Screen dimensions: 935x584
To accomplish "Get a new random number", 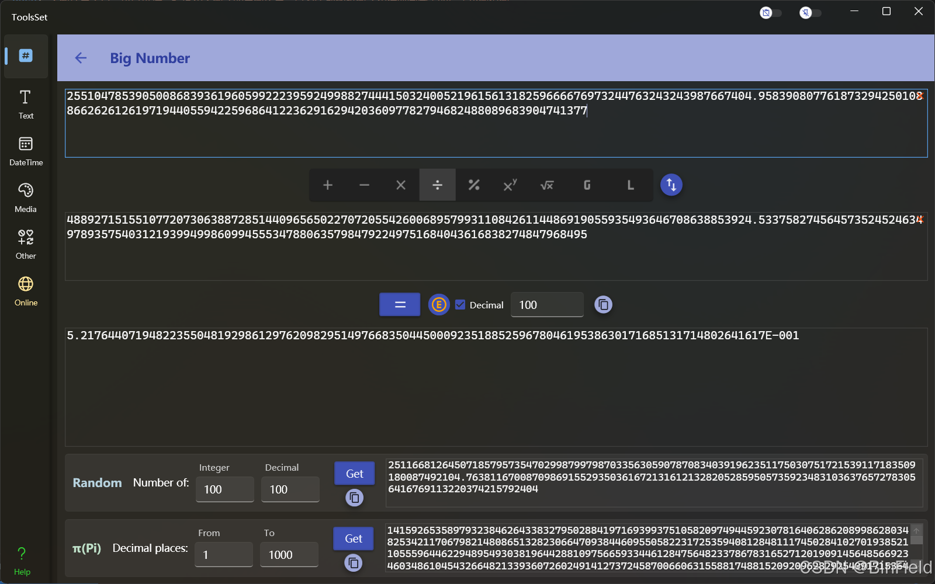I will pyautogui.click(x=354, y=474).
